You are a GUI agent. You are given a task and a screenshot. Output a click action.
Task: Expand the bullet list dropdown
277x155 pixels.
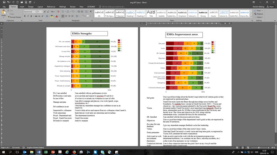click(x=65, y=12)
